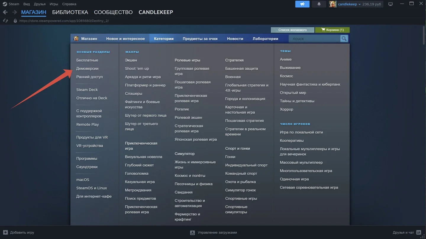Open the Remote Play link
Viewport: 426px width, 239px height.
pyautogui.click(x=88, y=125)
